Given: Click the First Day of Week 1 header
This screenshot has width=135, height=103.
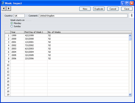Looking at the screenshot, I should [36, 32].
